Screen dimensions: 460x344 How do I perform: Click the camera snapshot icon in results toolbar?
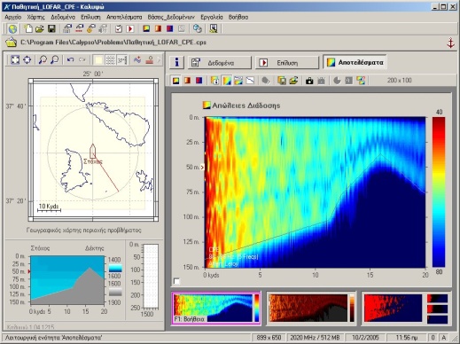pyautogui.click(x=309, y=81)
